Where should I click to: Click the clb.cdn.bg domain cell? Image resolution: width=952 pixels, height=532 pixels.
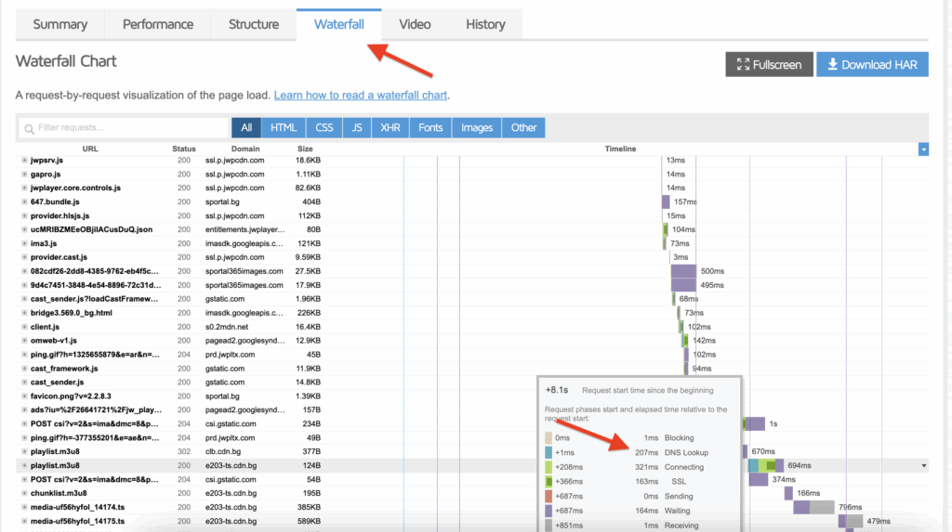point(223,452)
